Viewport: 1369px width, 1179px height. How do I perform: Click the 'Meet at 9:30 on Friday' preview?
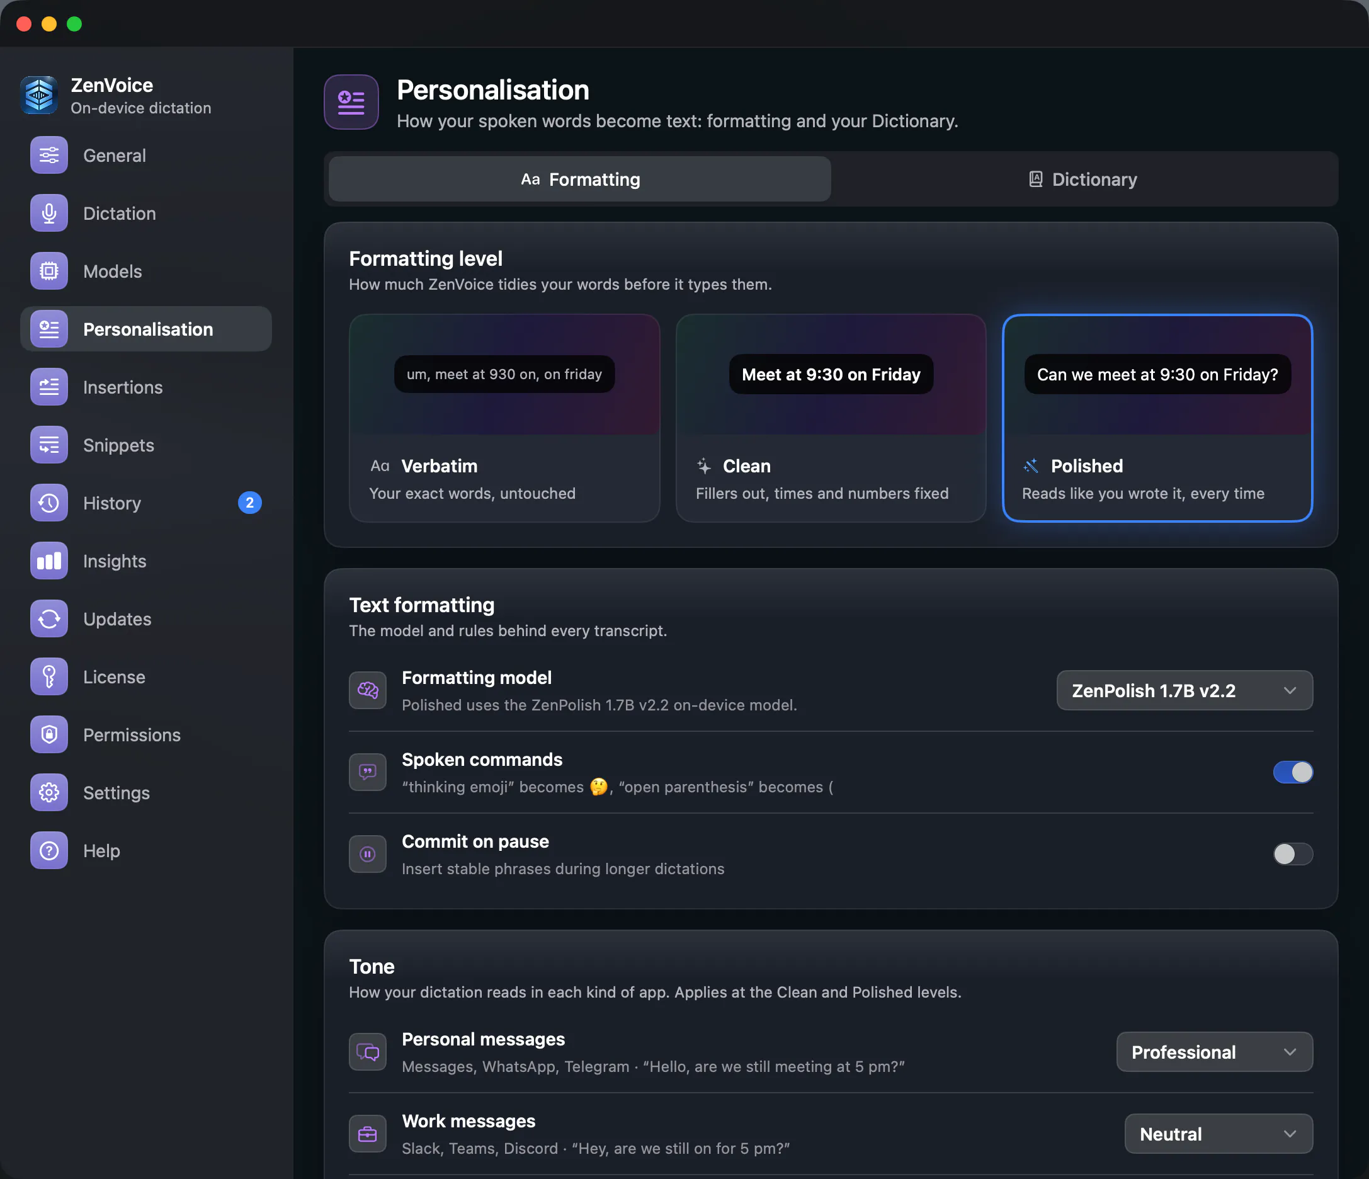[x=831, y=375]
